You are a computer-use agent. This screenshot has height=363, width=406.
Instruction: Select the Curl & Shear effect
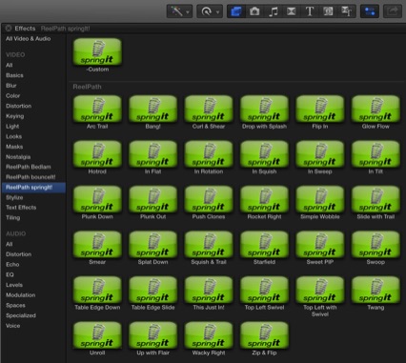209,109
